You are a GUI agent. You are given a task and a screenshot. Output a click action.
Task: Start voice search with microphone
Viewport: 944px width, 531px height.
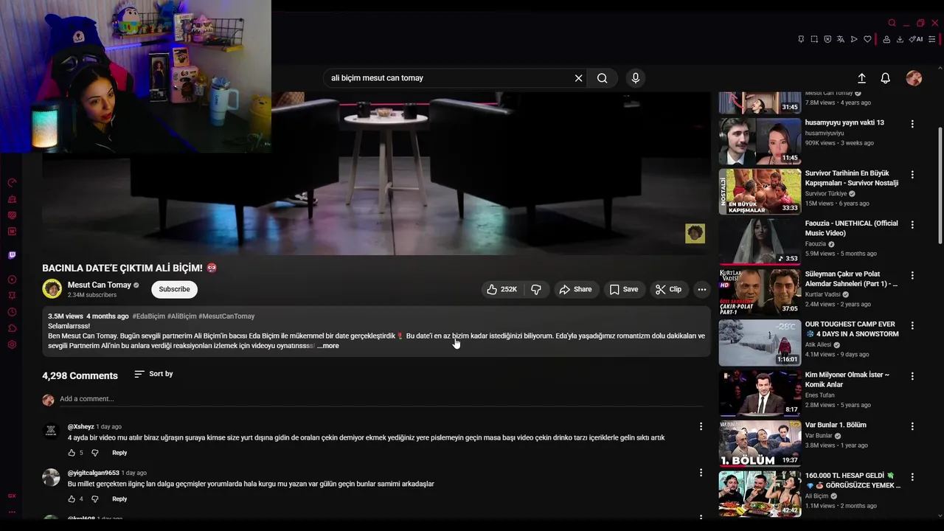point(636,78)
